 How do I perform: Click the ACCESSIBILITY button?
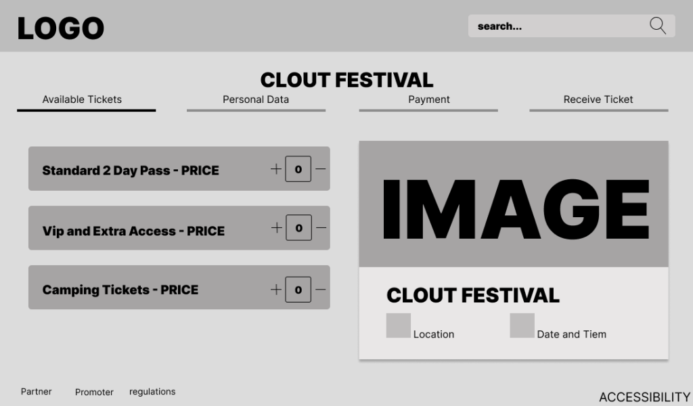(644, 397)
